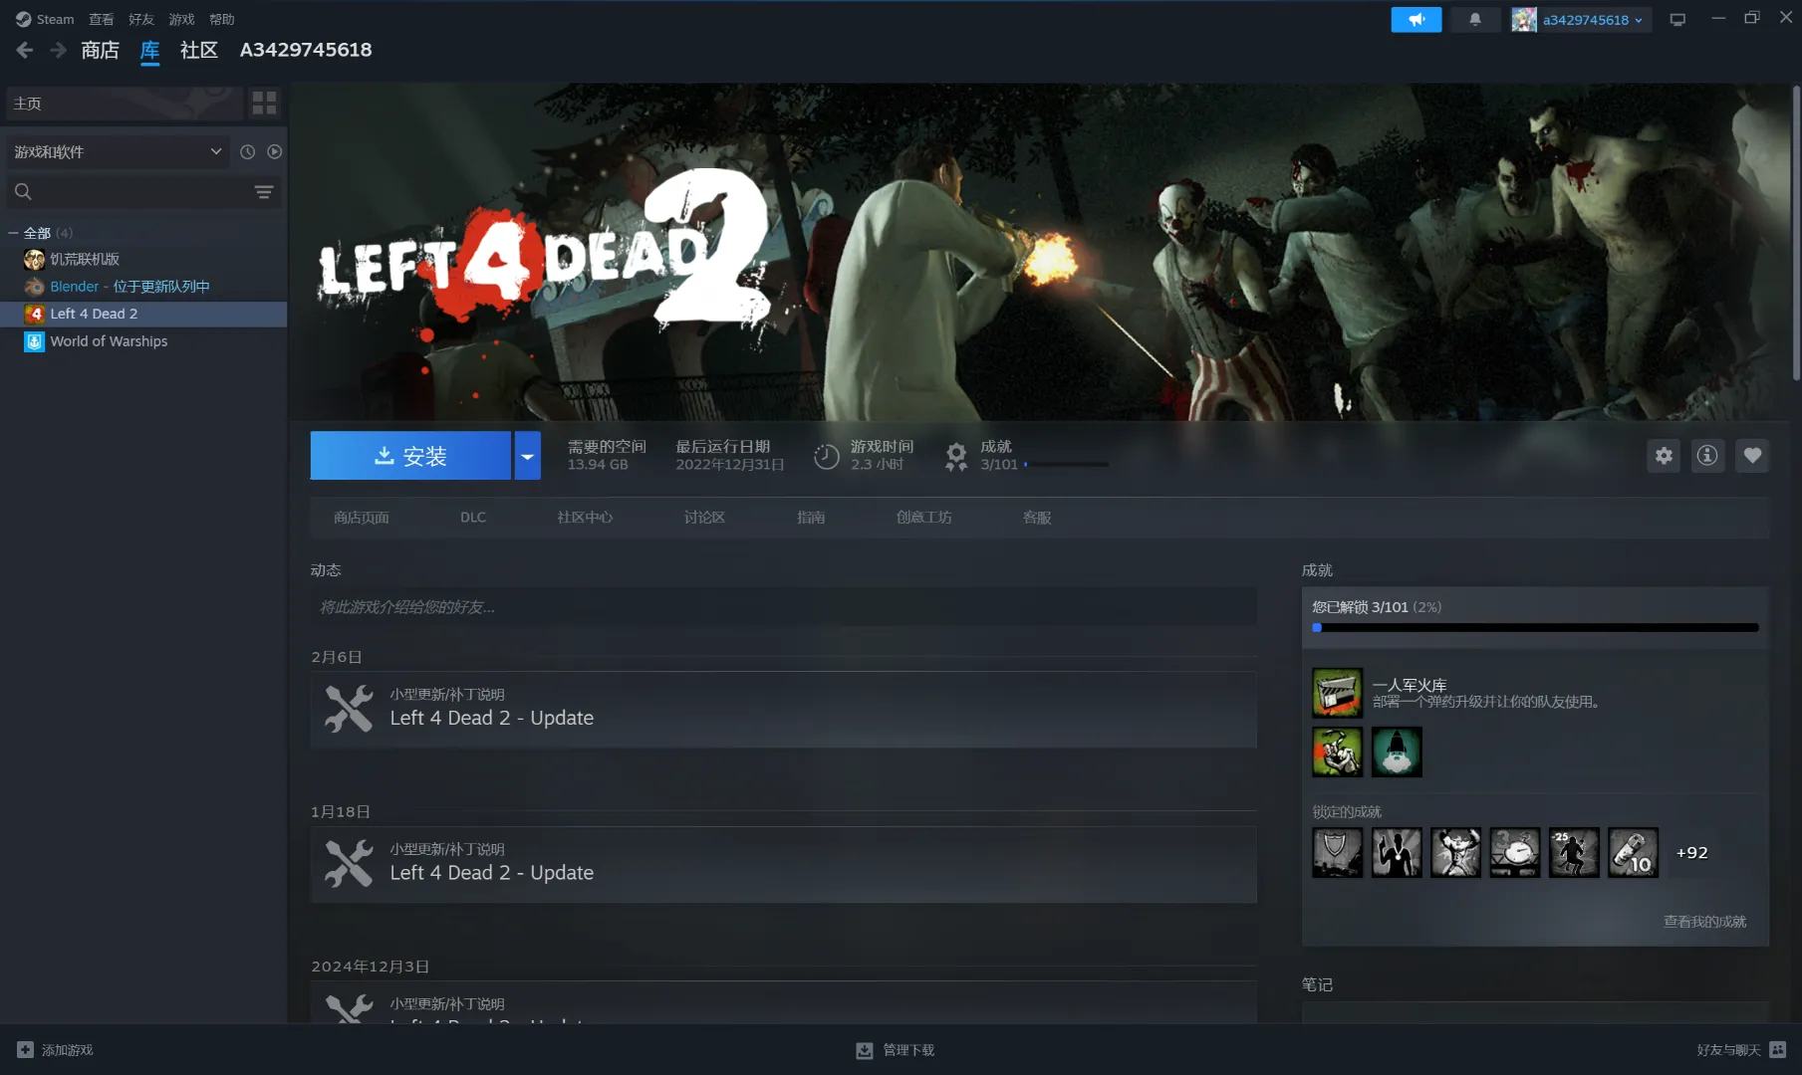This screenshot has width=1802, height=1075.
Task: Expand install options arrow beside 安装
Action: click(527, 456)
